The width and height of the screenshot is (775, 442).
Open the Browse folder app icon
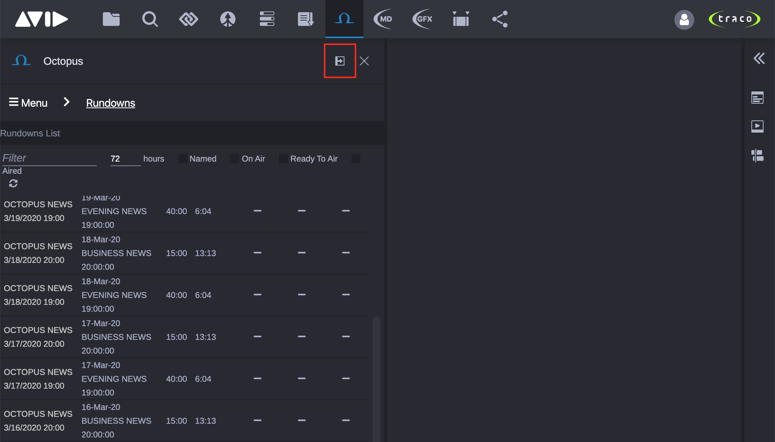point(111,19)
